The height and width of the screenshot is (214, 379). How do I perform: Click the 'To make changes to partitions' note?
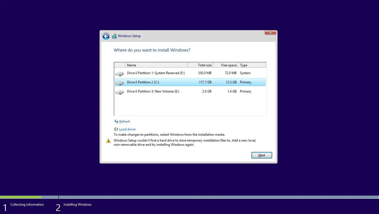[x=169, y=135]
